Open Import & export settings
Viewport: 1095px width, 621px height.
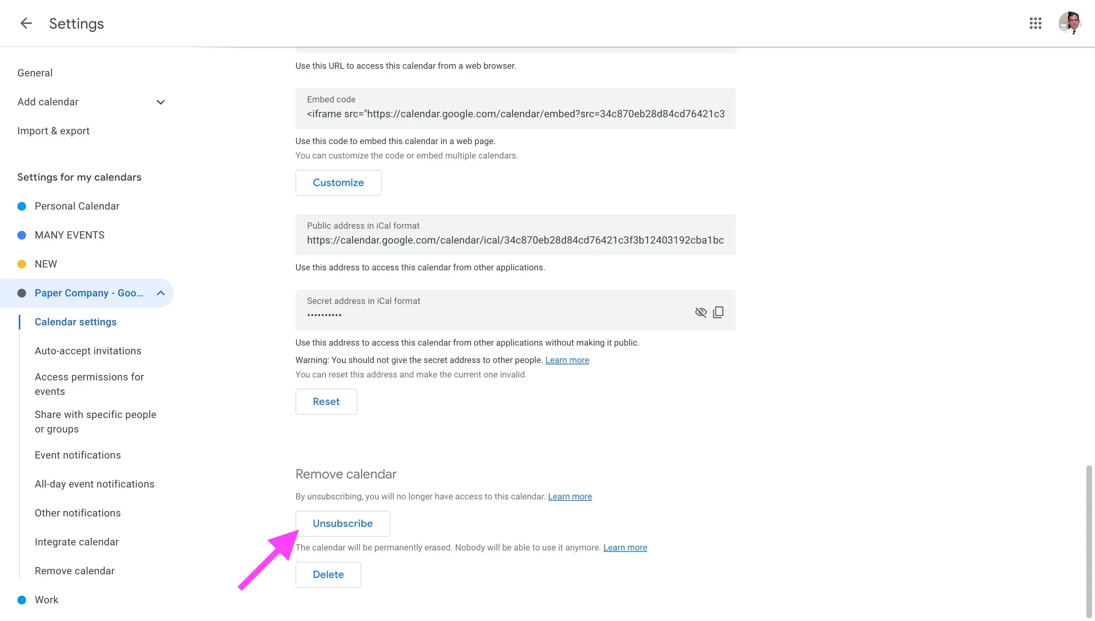click(x=53, y=131)
